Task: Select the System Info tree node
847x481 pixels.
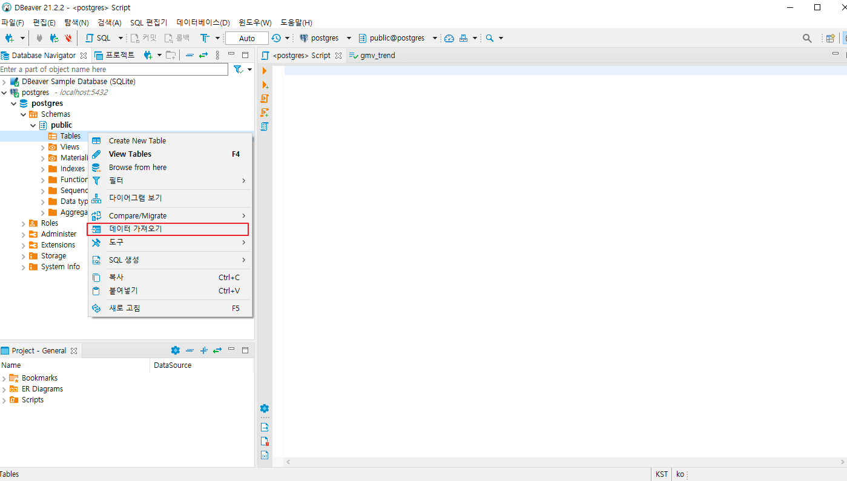Action: pos(60,267)
